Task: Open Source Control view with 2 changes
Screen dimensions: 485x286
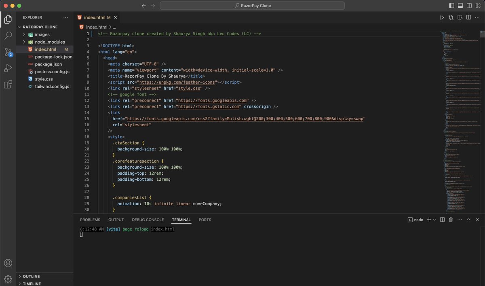Action: click(8, 52)
